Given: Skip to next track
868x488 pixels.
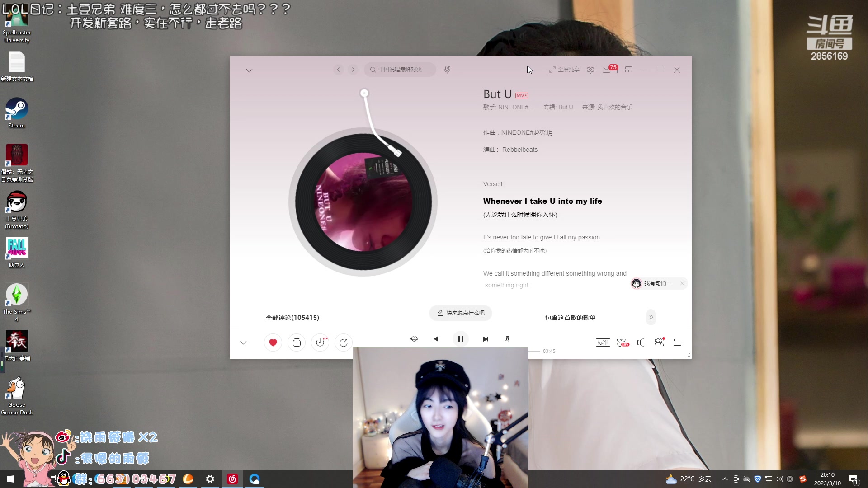Looking at the screenshot, I should point(485,339).
